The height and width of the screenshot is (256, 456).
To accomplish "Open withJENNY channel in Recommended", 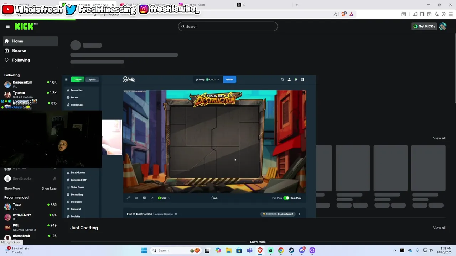I will [x=30, y=217].
